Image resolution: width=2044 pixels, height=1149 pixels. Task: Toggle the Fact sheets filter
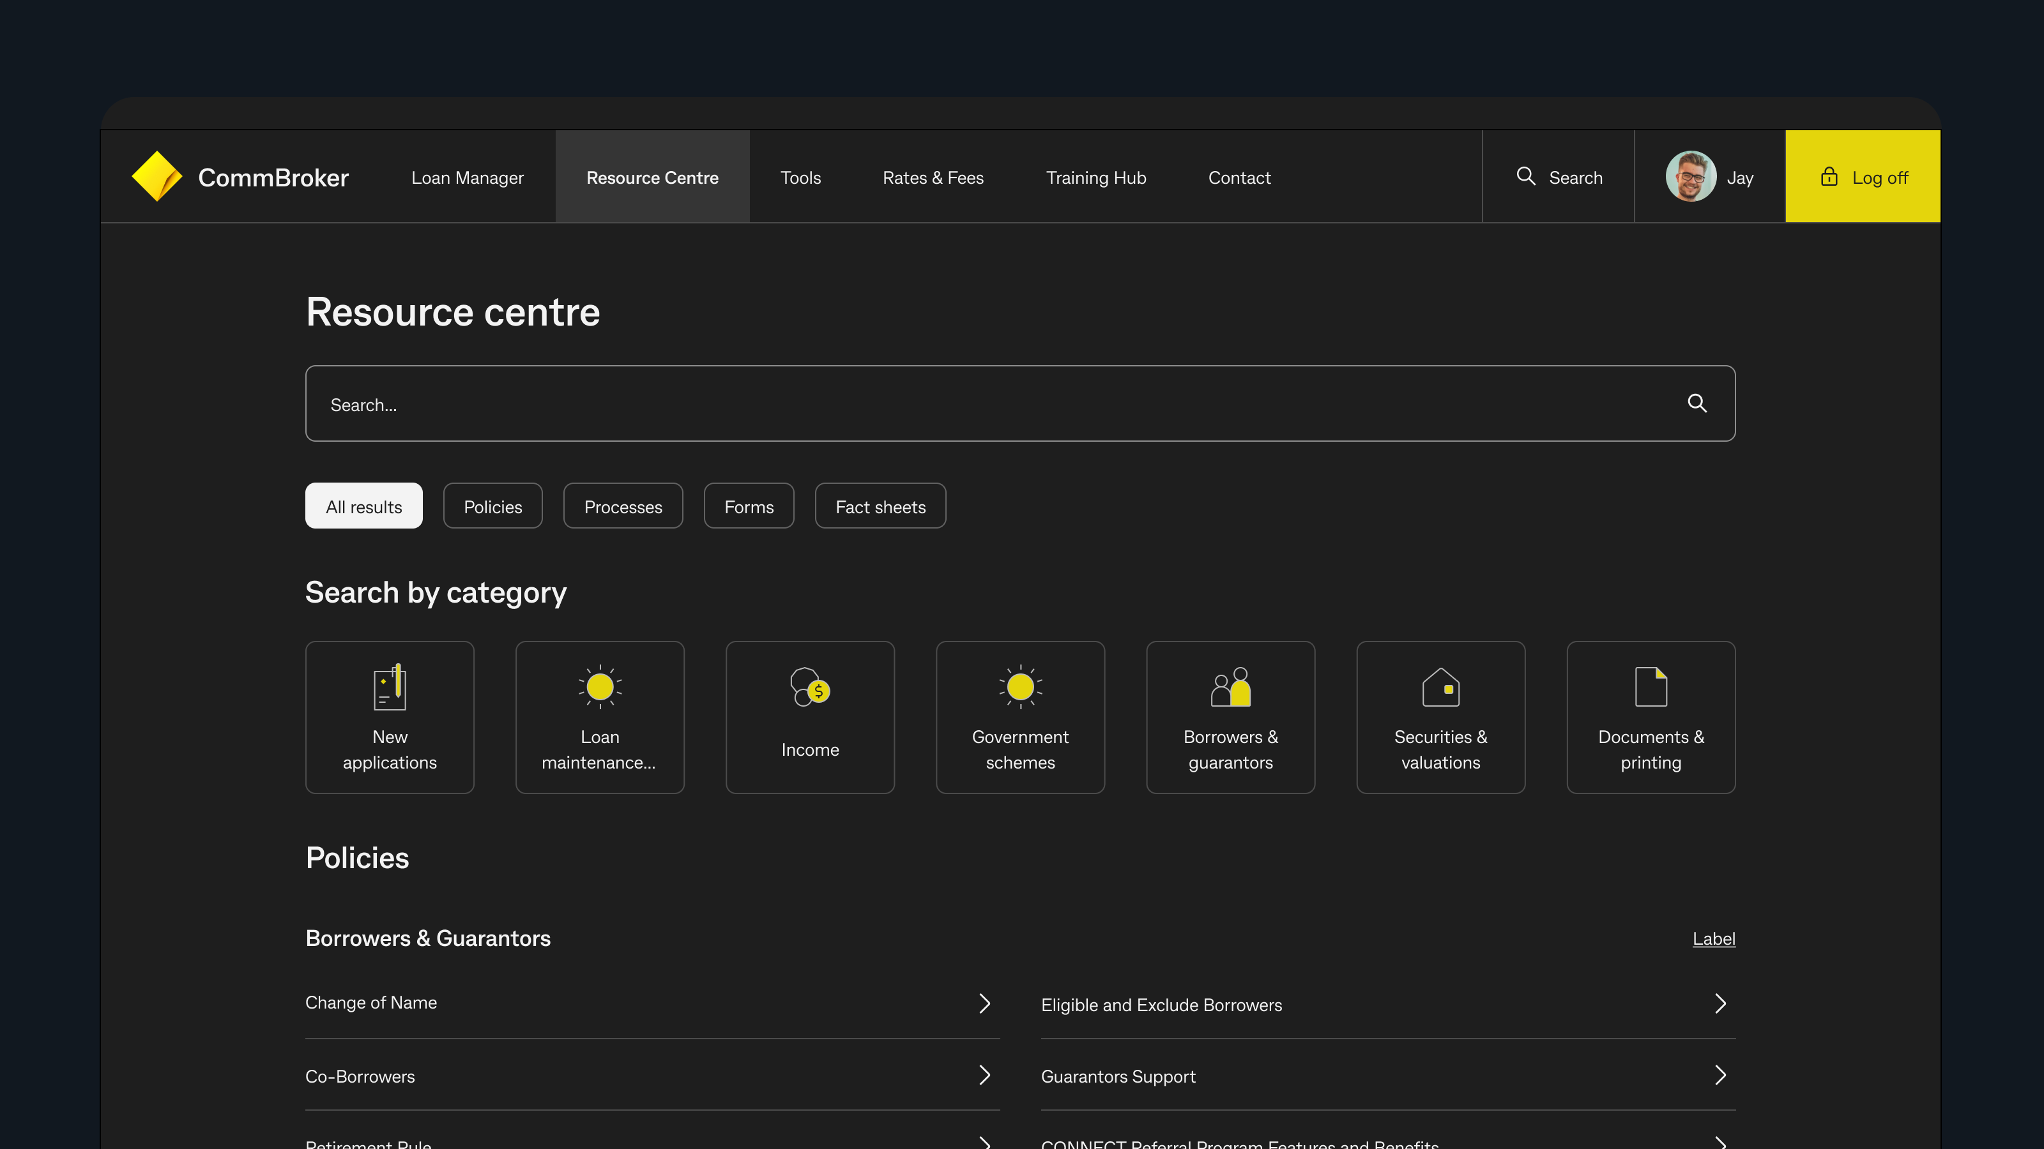tap(880, 506)
